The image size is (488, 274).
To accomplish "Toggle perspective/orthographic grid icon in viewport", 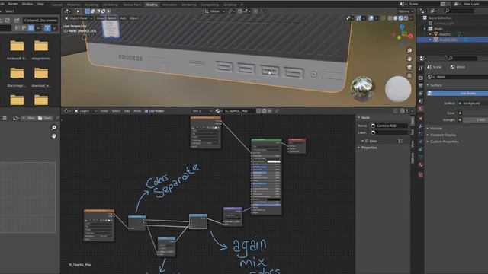I will 409,75.
